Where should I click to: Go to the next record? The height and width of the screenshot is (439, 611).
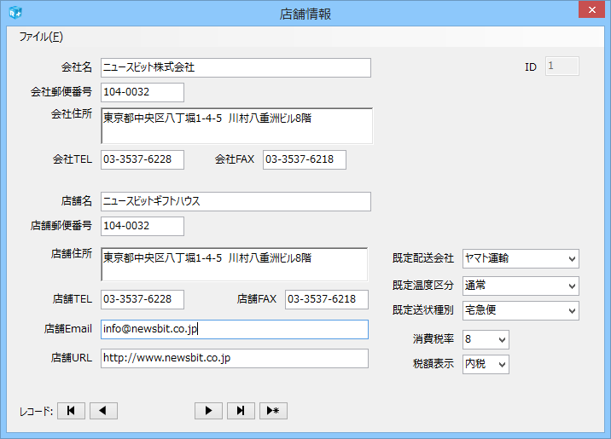[208, 411]
